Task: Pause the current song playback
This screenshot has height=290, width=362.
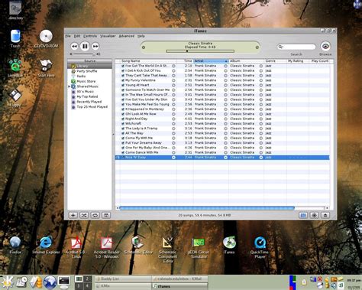Action: point(85,46)
